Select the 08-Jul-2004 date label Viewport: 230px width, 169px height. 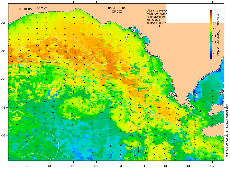pos(117,8)
